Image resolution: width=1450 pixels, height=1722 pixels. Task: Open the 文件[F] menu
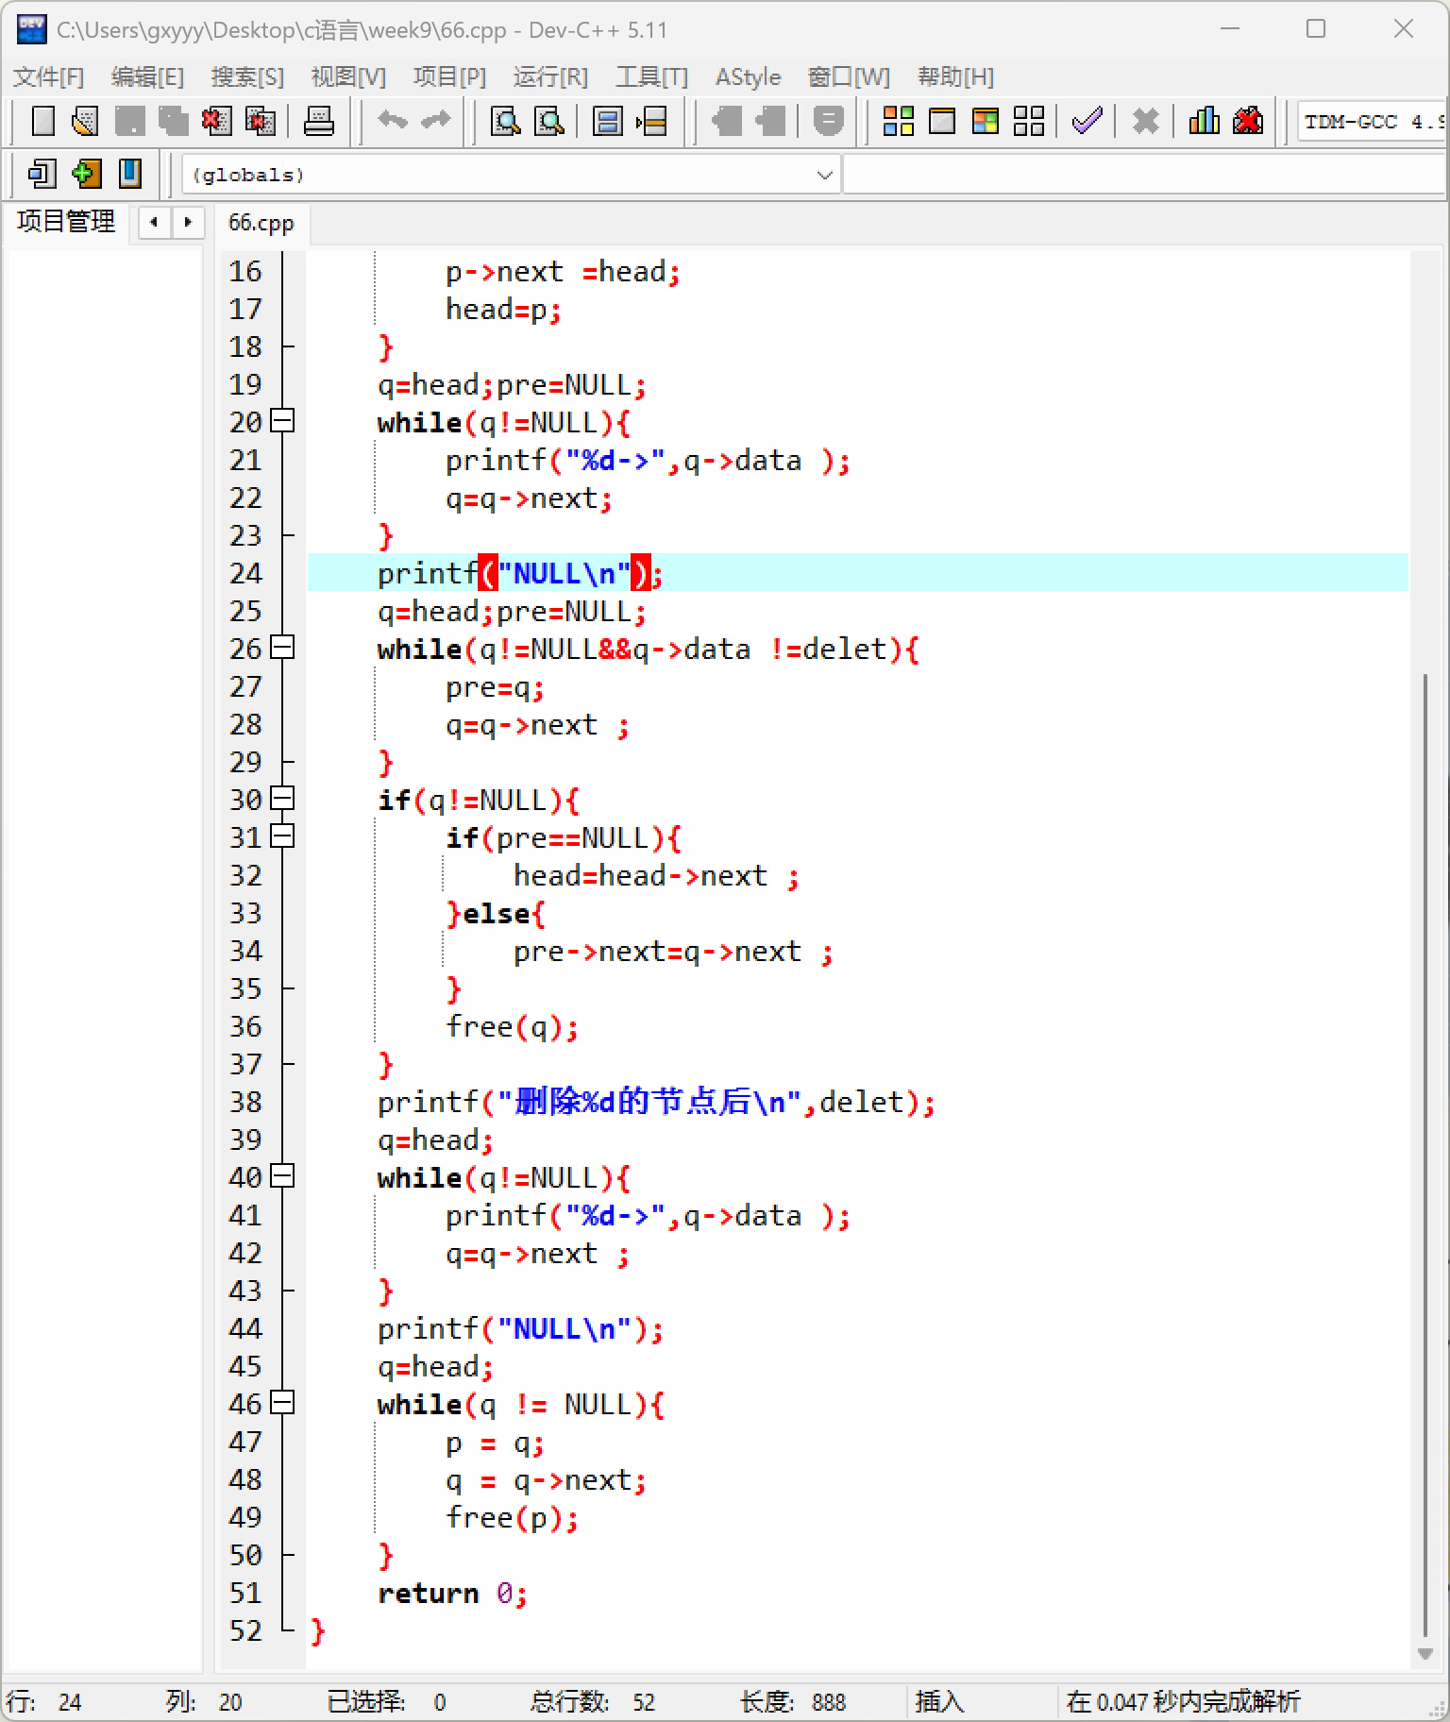(49, 77)
